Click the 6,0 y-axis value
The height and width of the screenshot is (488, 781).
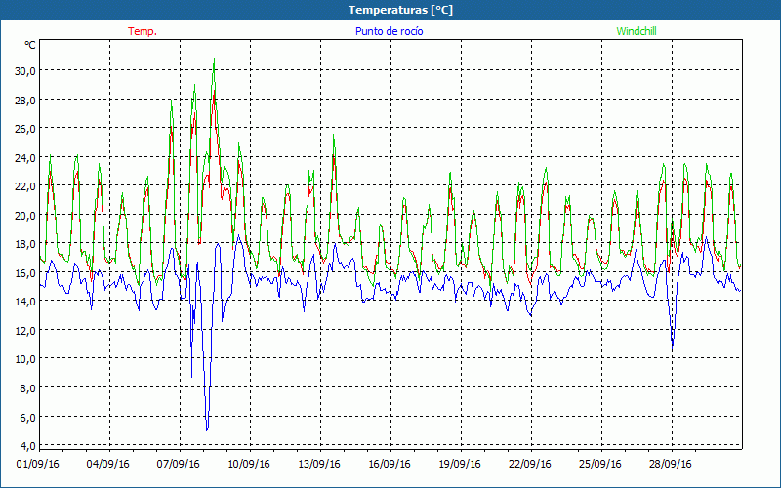tap(27, 418)
